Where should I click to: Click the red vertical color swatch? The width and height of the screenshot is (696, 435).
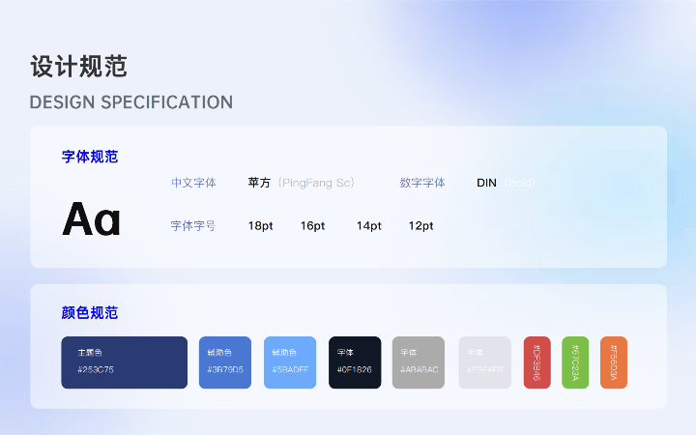(537, 362)
